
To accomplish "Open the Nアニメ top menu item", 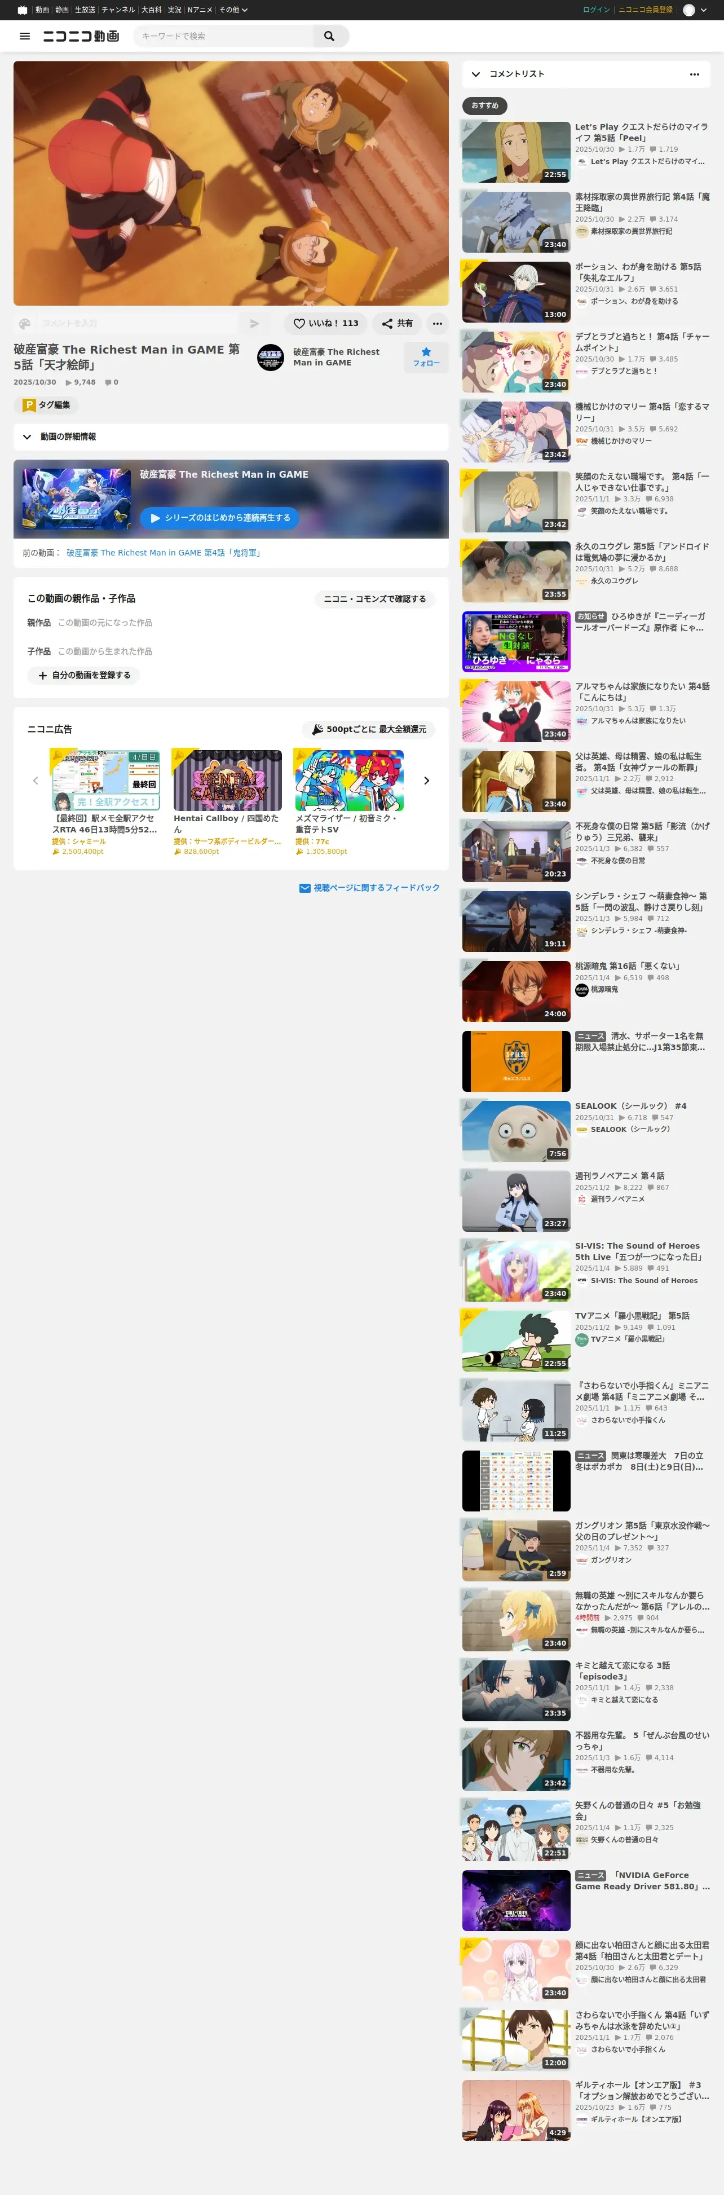I will pos(200,10).
